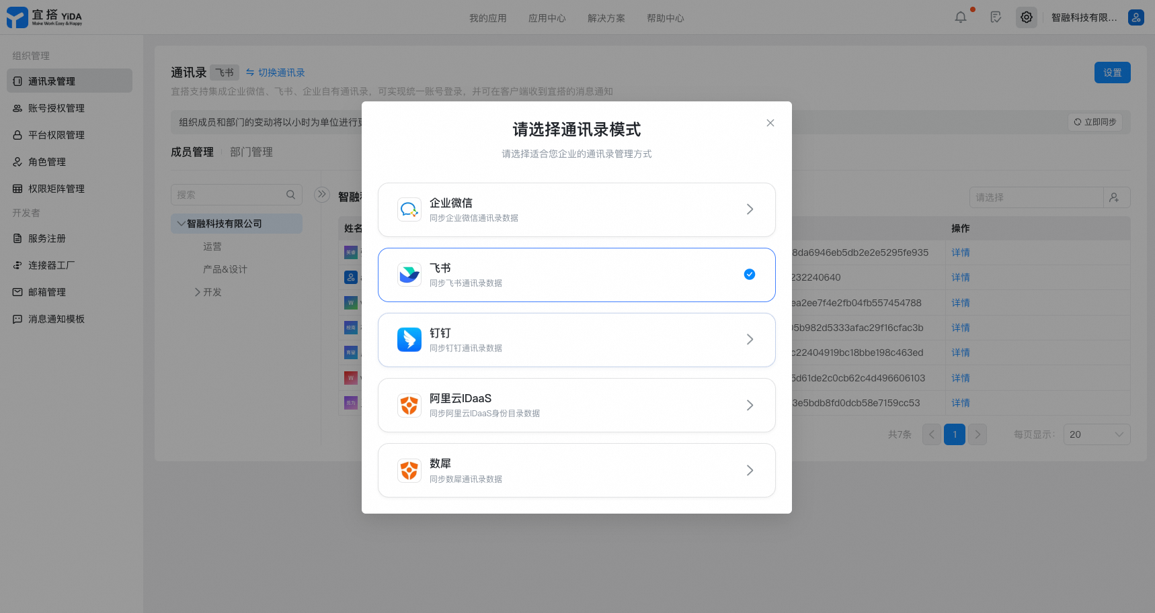Click the member 搜索 input field
This screenshot has width=1155, height=613.
click(229, 195)
